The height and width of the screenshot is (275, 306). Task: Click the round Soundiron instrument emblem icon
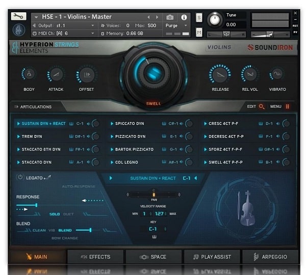tap(19, 30)
